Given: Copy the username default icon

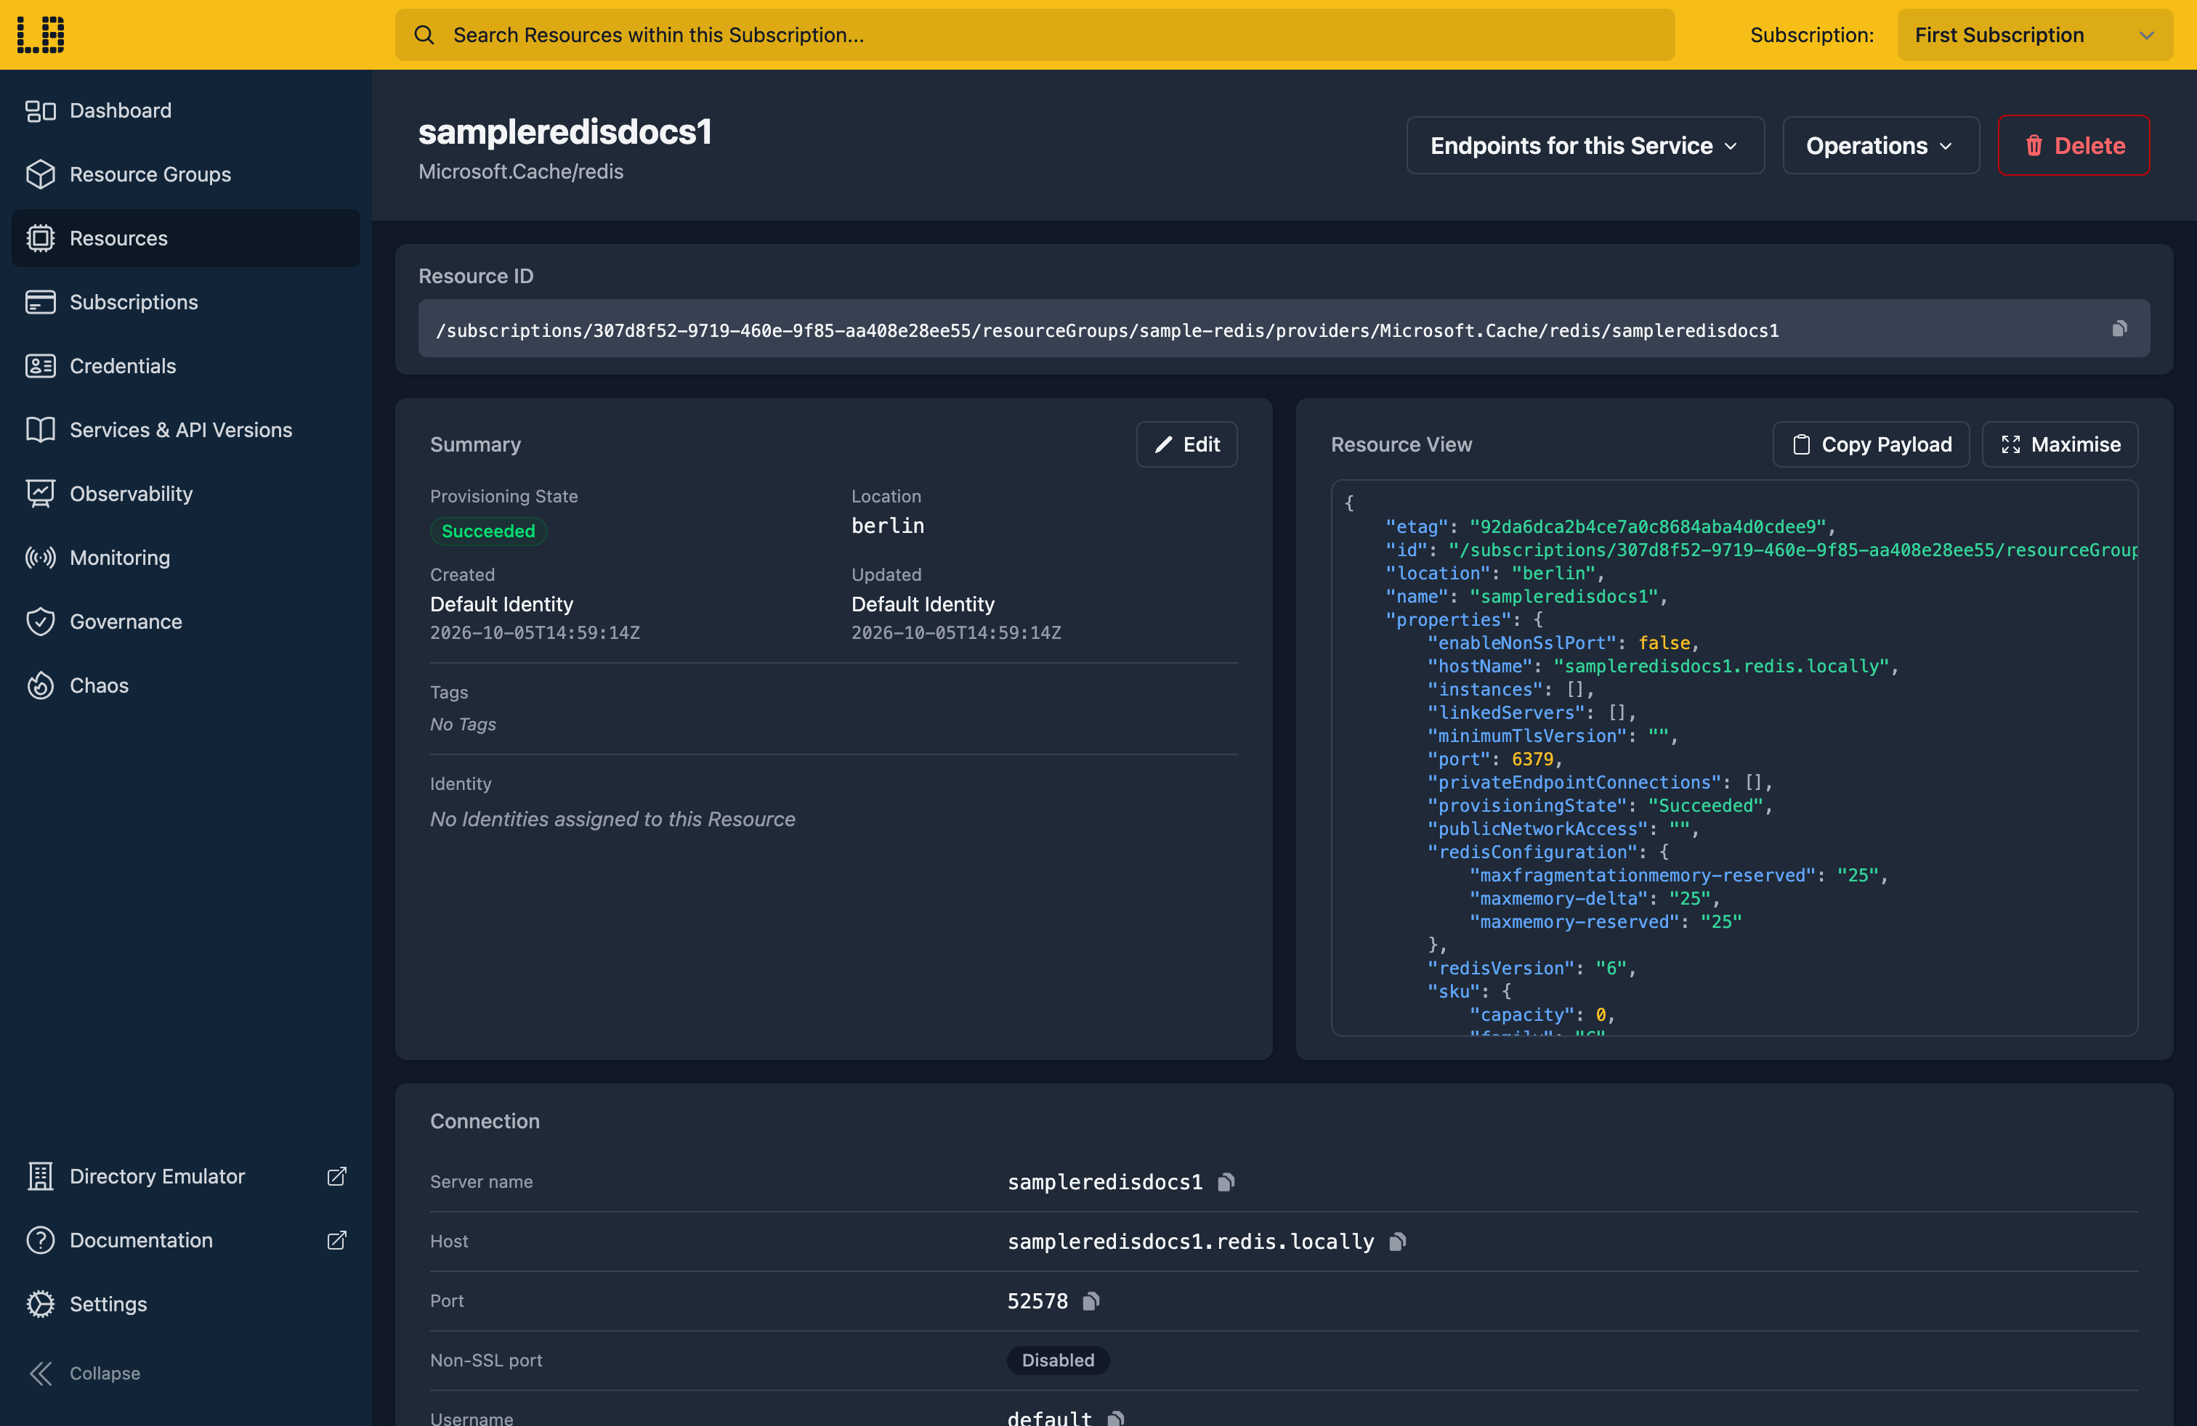Looking at the screenshot, I should tap(1115, 1418).
